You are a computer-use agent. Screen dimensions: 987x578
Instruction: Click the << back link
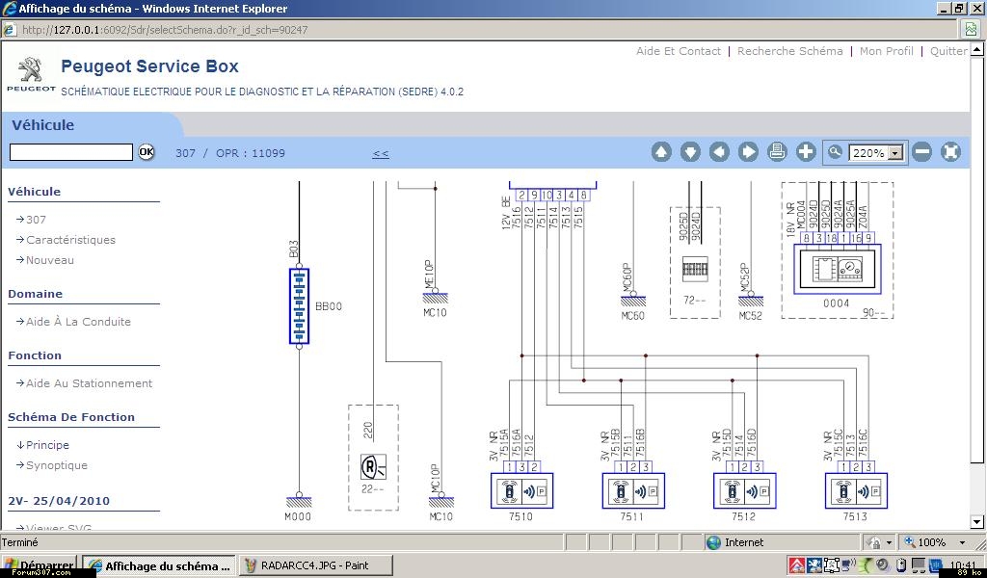(x=381, y=153)
